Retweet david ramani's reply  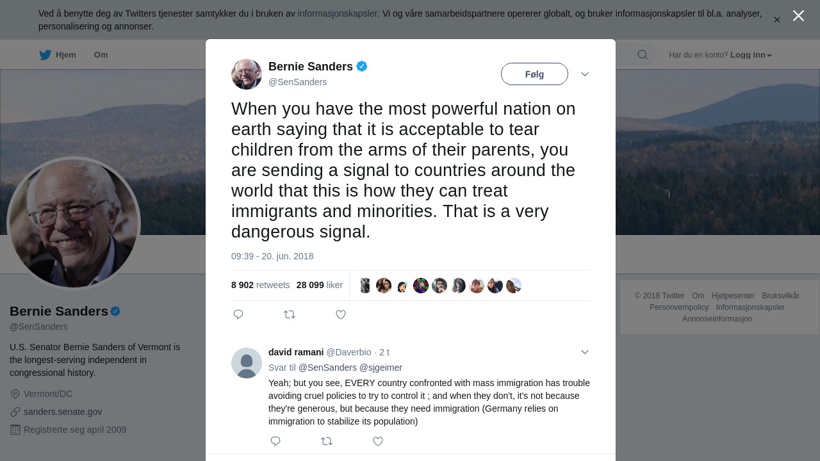[x=327, y=441]
